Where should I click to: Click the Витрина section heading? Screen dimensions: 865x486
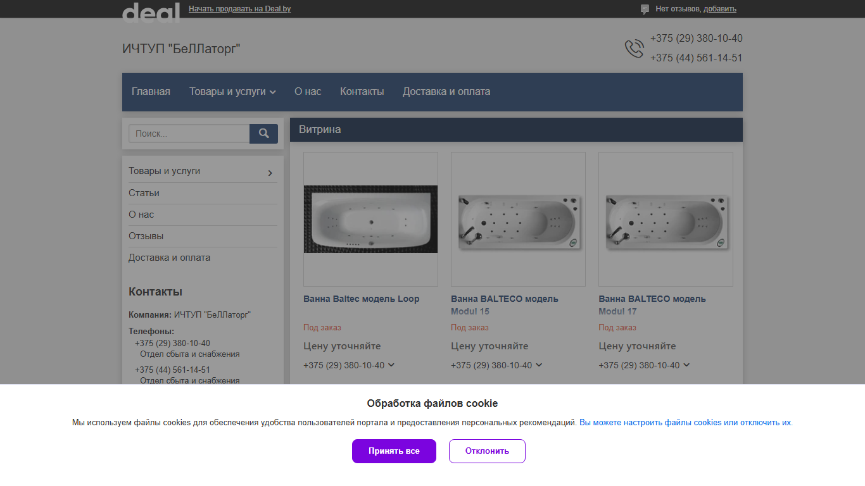point(320,130)
